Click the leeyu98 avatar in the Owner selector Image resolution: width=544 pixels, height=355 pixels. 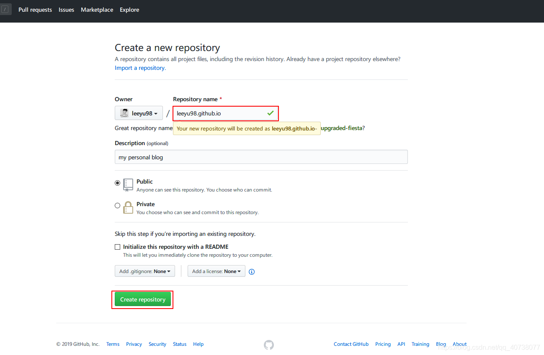click(x=124, y=113)
